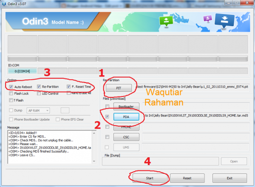Select the 0:[COM34] port box
255x187 pixels.
coord(22,71)
